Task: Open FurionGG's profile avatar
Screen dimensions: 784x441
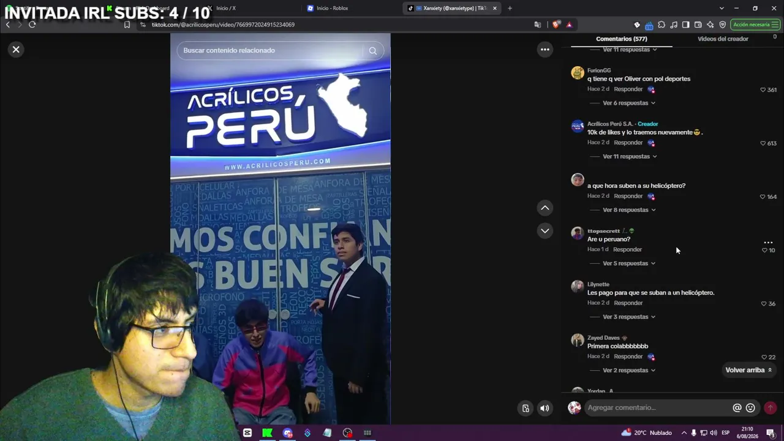Action: tap(577, 73)
